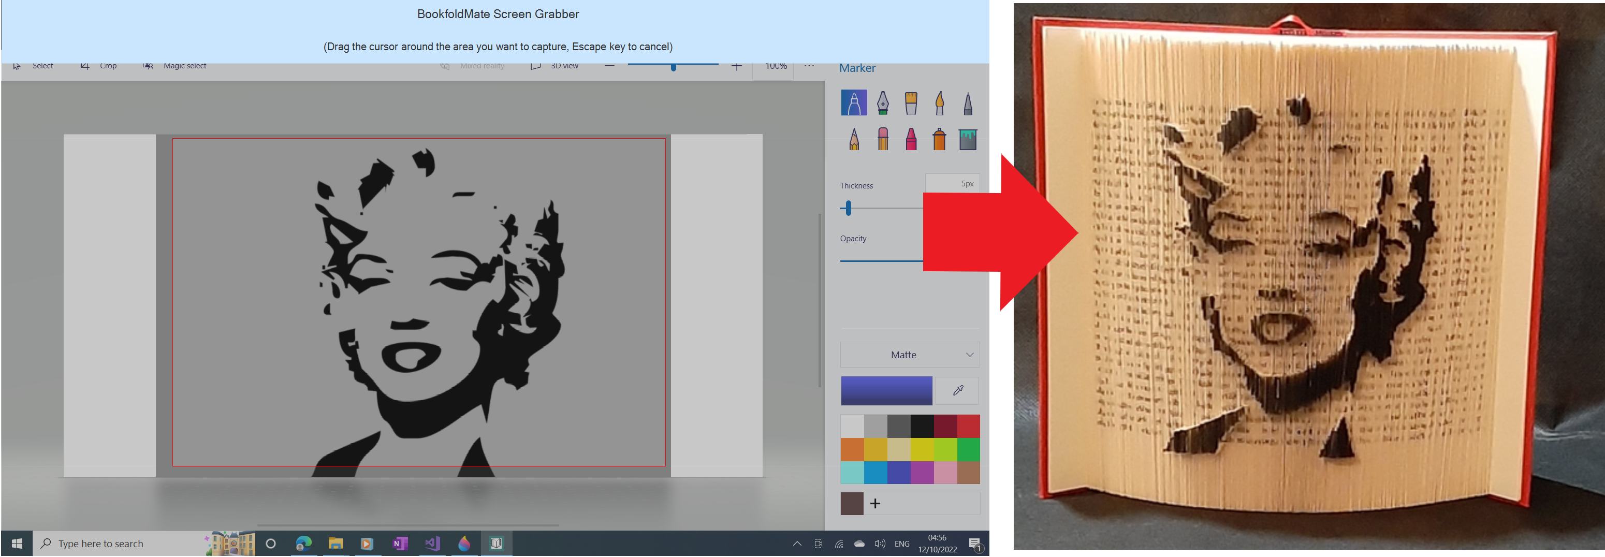Open the notification center icon
The height and width of the screenshot is (557, 1605).
pos(975,544)
